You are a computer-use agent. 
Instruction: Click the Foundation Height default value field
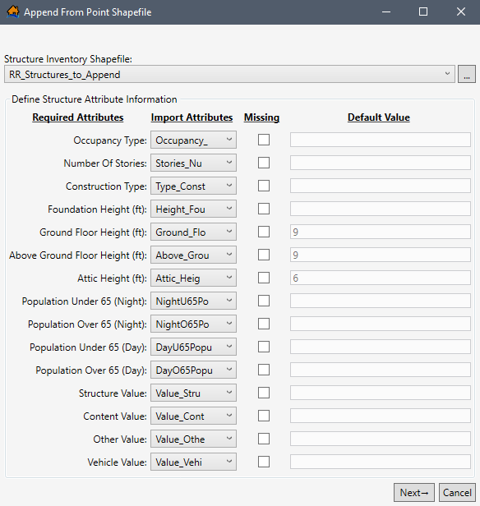click(381, 209)
